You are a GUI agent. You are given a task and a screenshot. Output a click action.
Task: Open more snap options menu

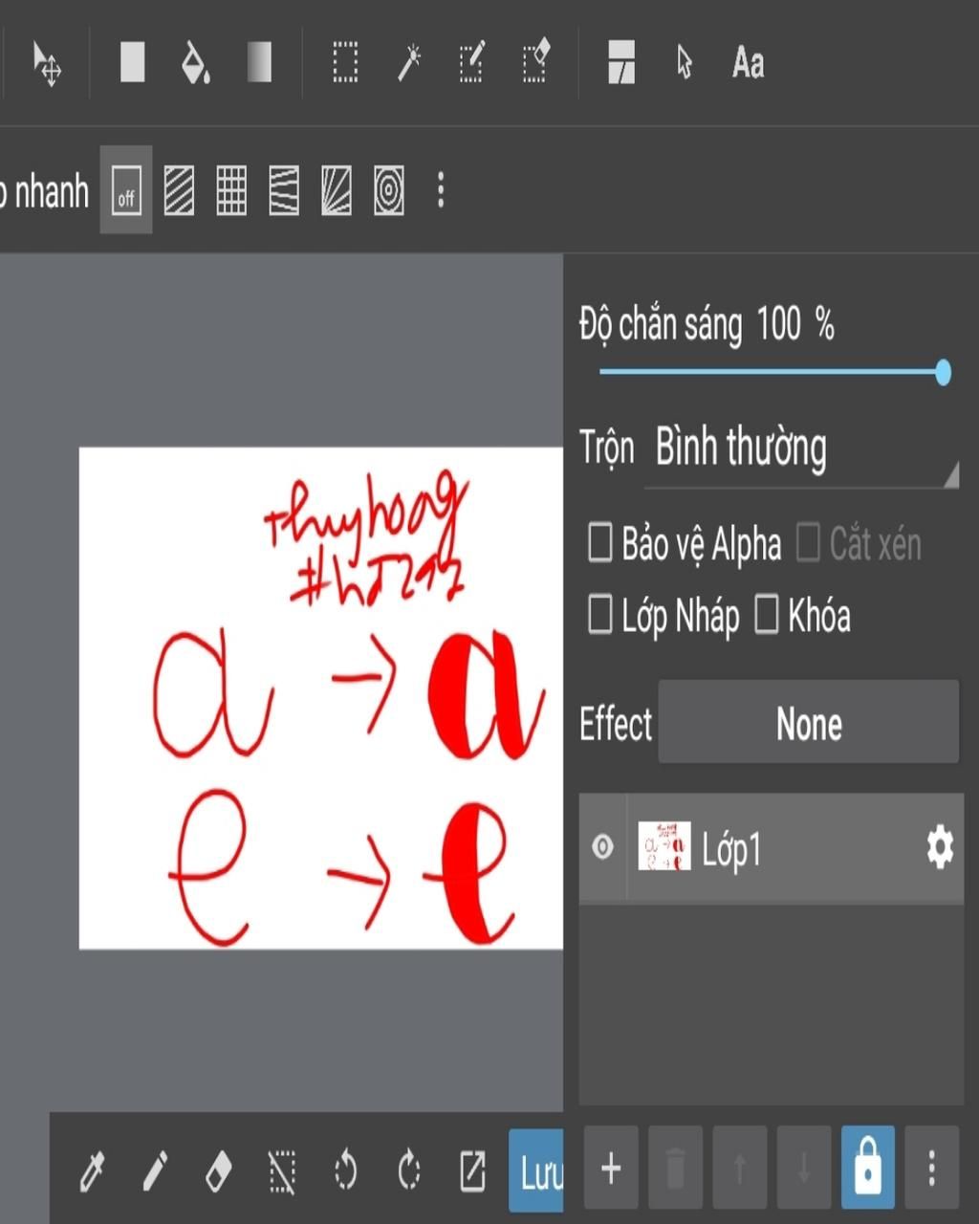[441, 190]
